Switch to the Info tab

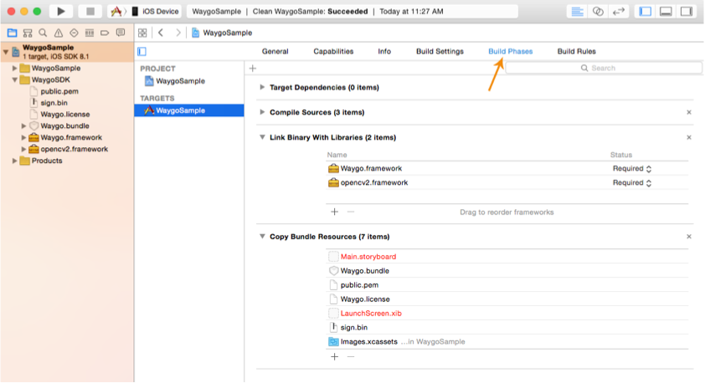384,51
